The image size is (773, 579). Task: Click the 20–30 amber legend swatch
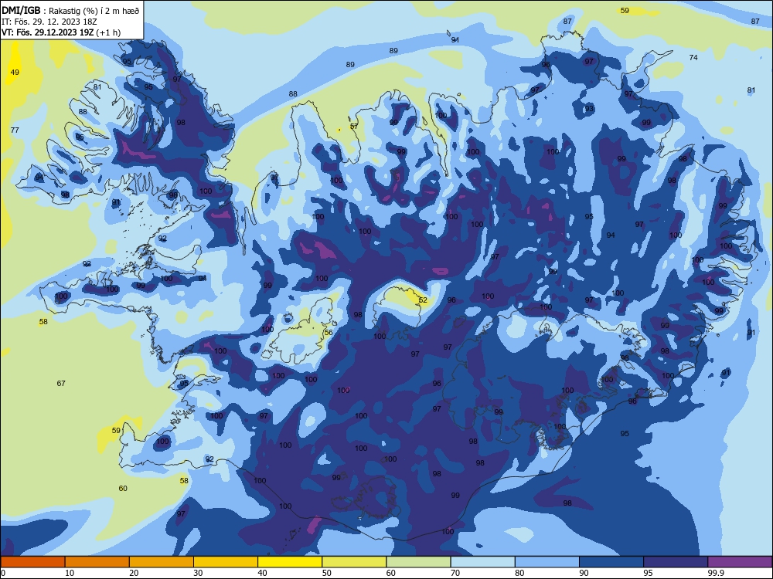(162, 562)
